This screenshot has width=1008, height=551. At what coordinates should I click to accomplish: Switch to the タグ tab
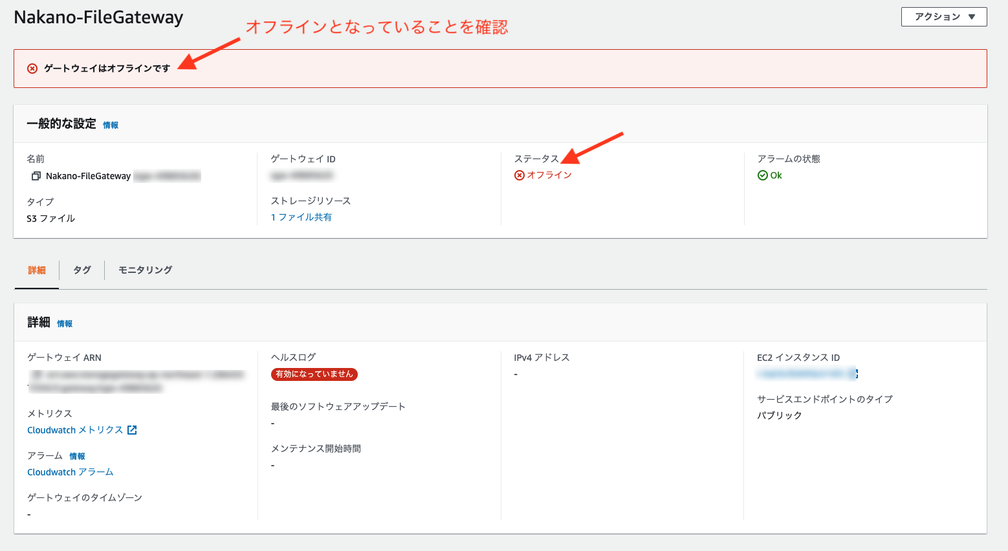(82, 270)
